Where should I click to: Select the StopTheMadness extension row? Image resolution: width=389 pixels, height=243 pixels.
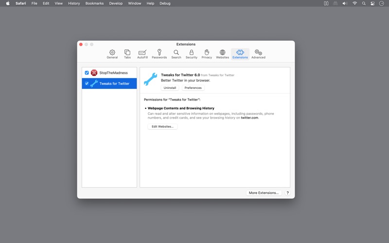click(109, 72)
